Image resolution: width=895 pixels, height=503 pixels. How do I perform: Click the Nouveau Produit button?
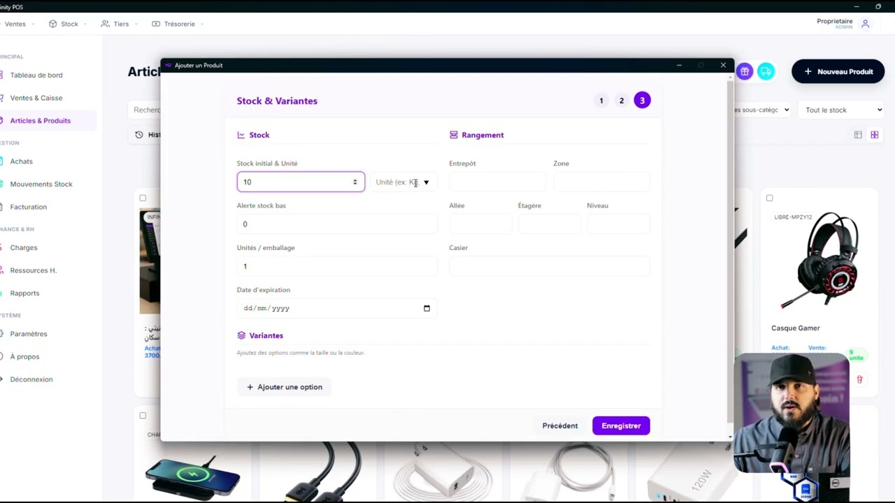point(838,71)
